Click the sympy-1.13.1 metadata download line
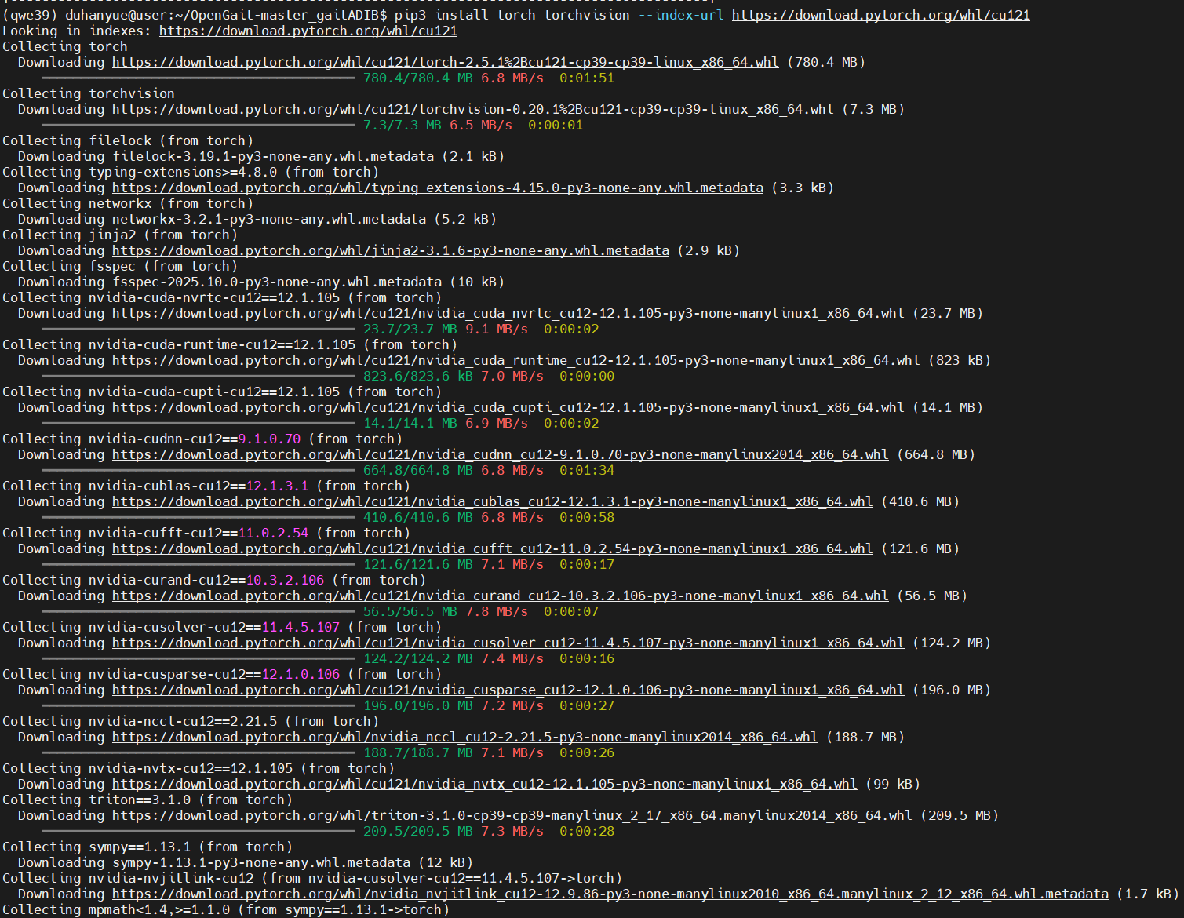 click(245, 862)
